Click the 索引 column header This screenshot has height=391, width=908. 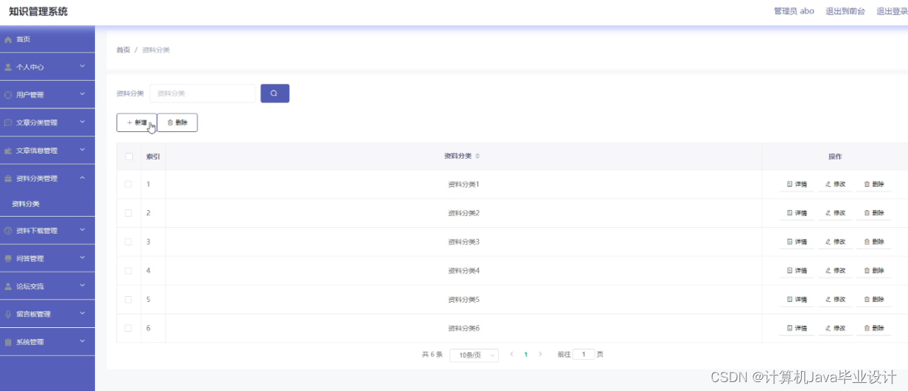(x=153, y=157)
